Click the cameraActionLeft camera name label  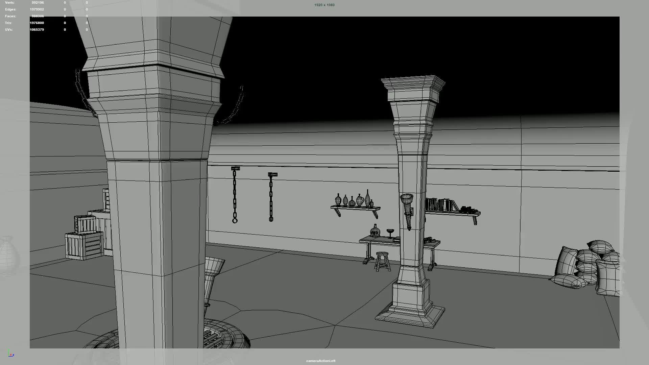[x=320, y=361]
